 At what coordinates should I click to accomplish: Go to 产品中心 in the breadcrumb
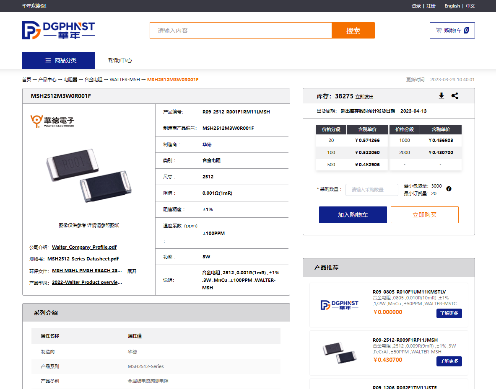point(47,80)
